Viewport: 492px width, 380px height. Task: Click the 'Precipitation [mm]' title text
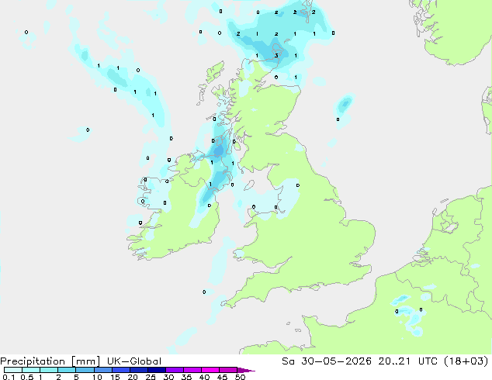(x=50, y=361)
